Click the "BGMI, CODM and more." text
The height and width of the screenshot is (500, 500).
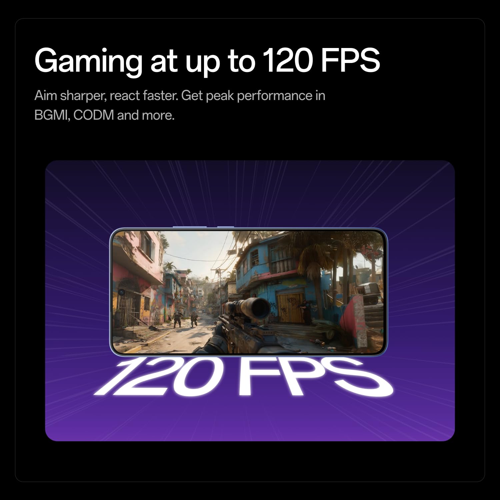point(104,115)
